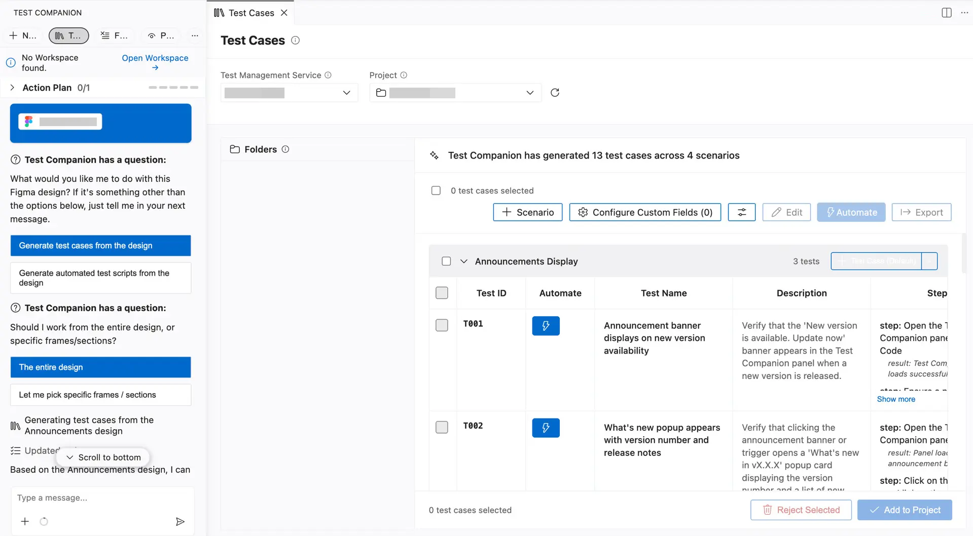Click the Folders info icon

pyautogui.click(x=285, y=149)
